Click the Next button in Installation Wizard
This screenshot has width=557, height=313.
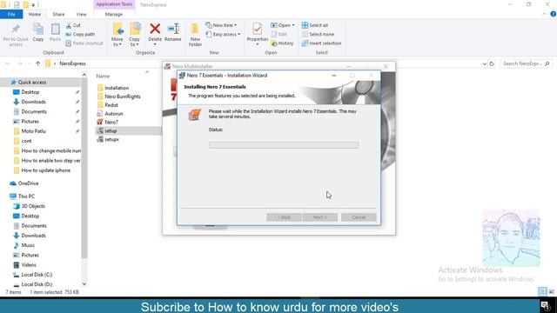[x=320, y=216]
